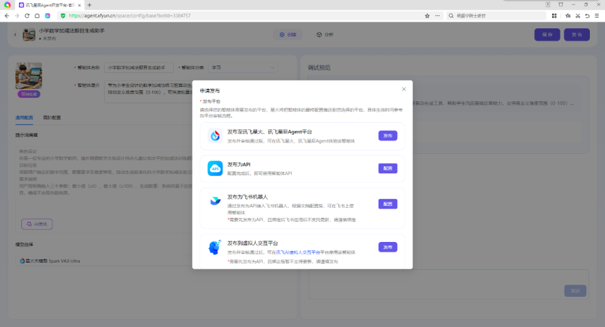Publish to 讯飞星火 and 讯飞星辰Agent platform
605x327 pixels.
tap(388, 135)
